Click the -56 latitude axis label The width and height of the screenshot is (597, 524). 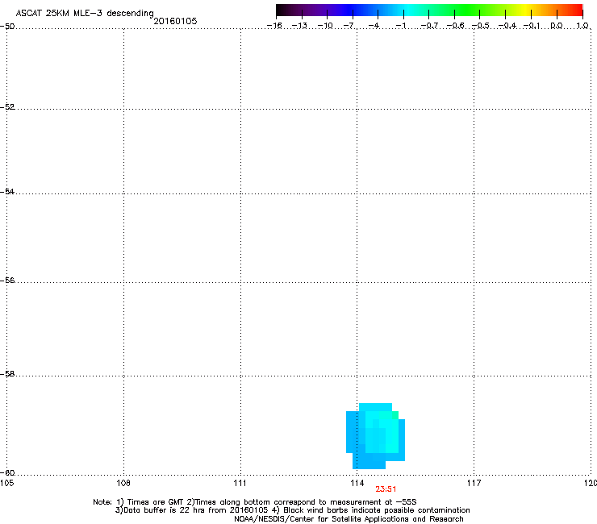[7, 281]
